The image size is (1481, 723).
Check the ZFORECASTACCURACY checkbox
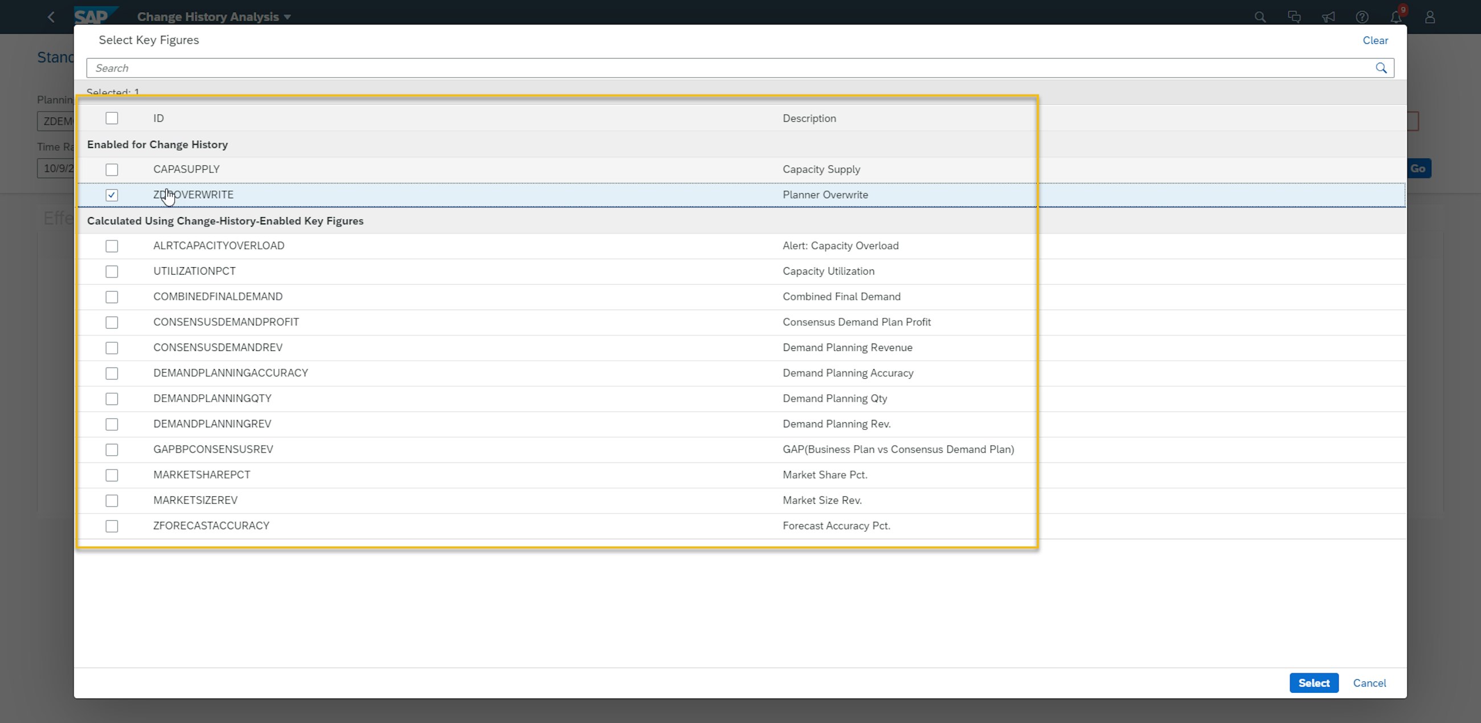click(x=112, y=526)
